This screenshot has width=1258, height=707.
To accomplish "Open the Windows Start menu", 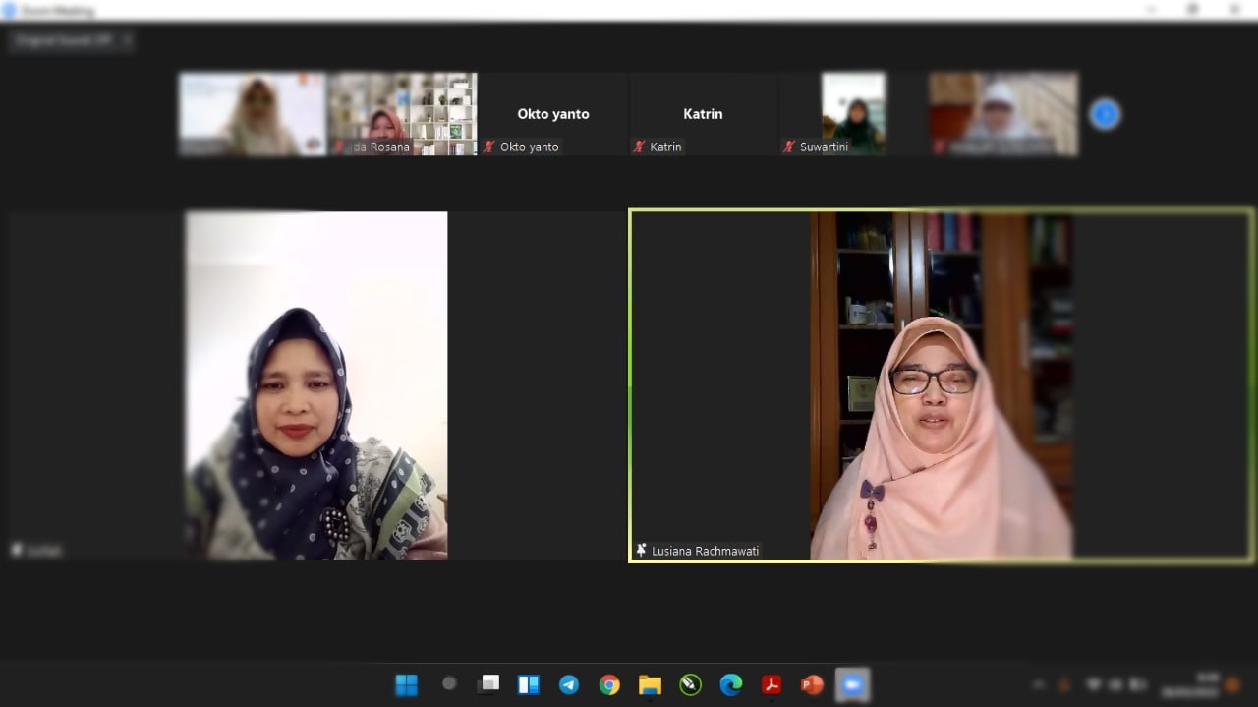I will pyautogui.click(x=406, y=685).
